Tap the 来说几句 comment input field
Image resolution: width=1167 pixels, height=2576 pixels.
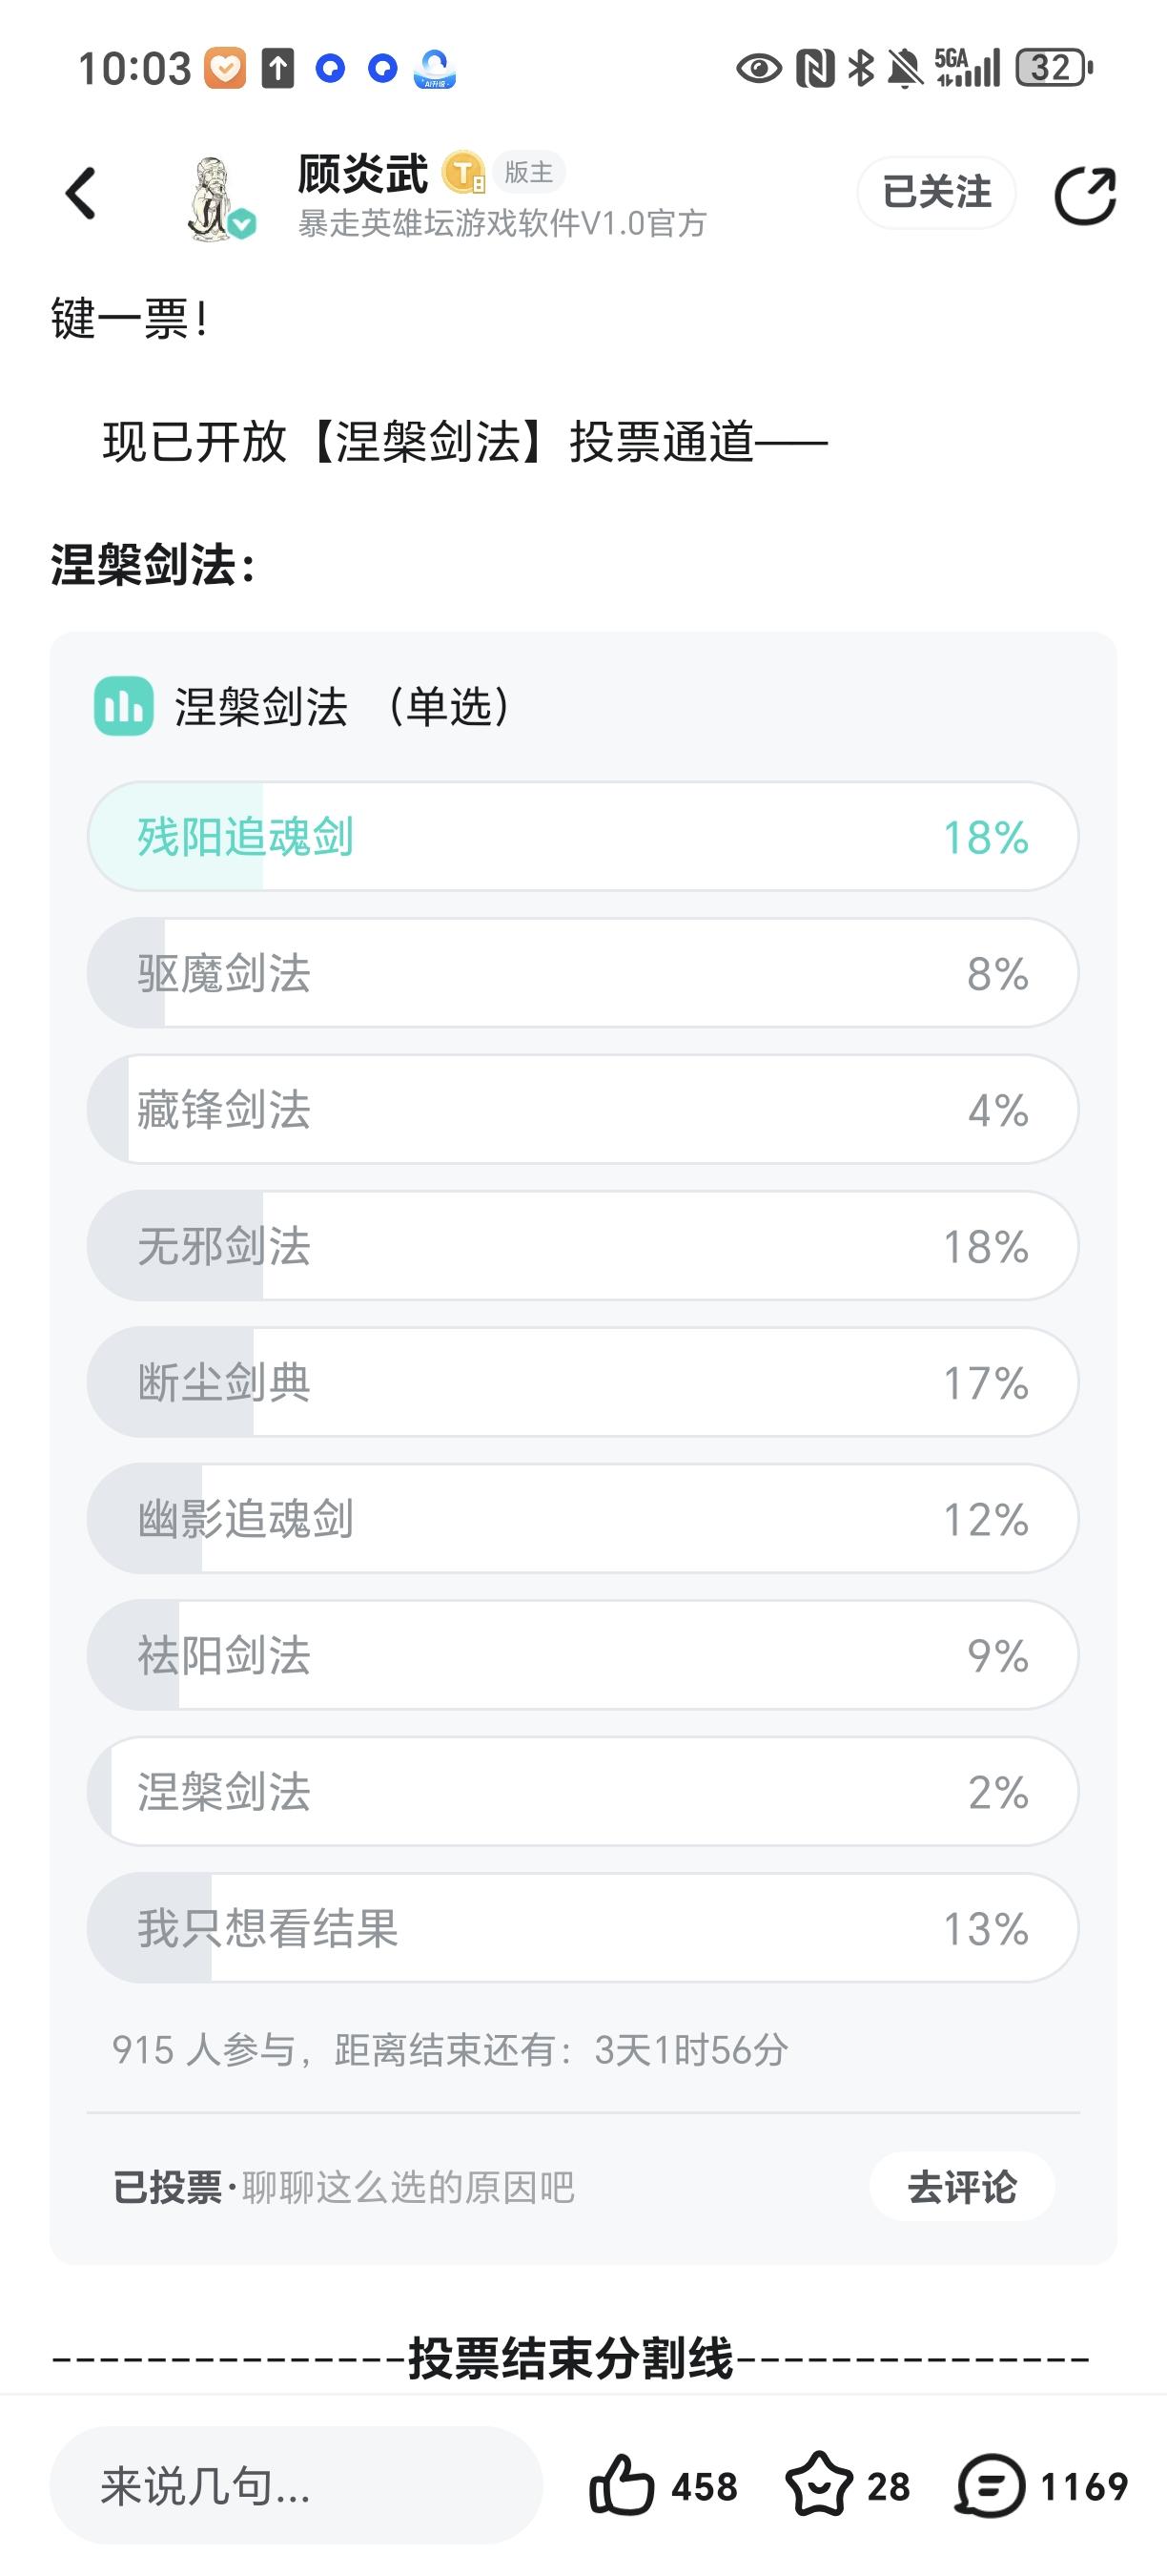(296, 2485)
